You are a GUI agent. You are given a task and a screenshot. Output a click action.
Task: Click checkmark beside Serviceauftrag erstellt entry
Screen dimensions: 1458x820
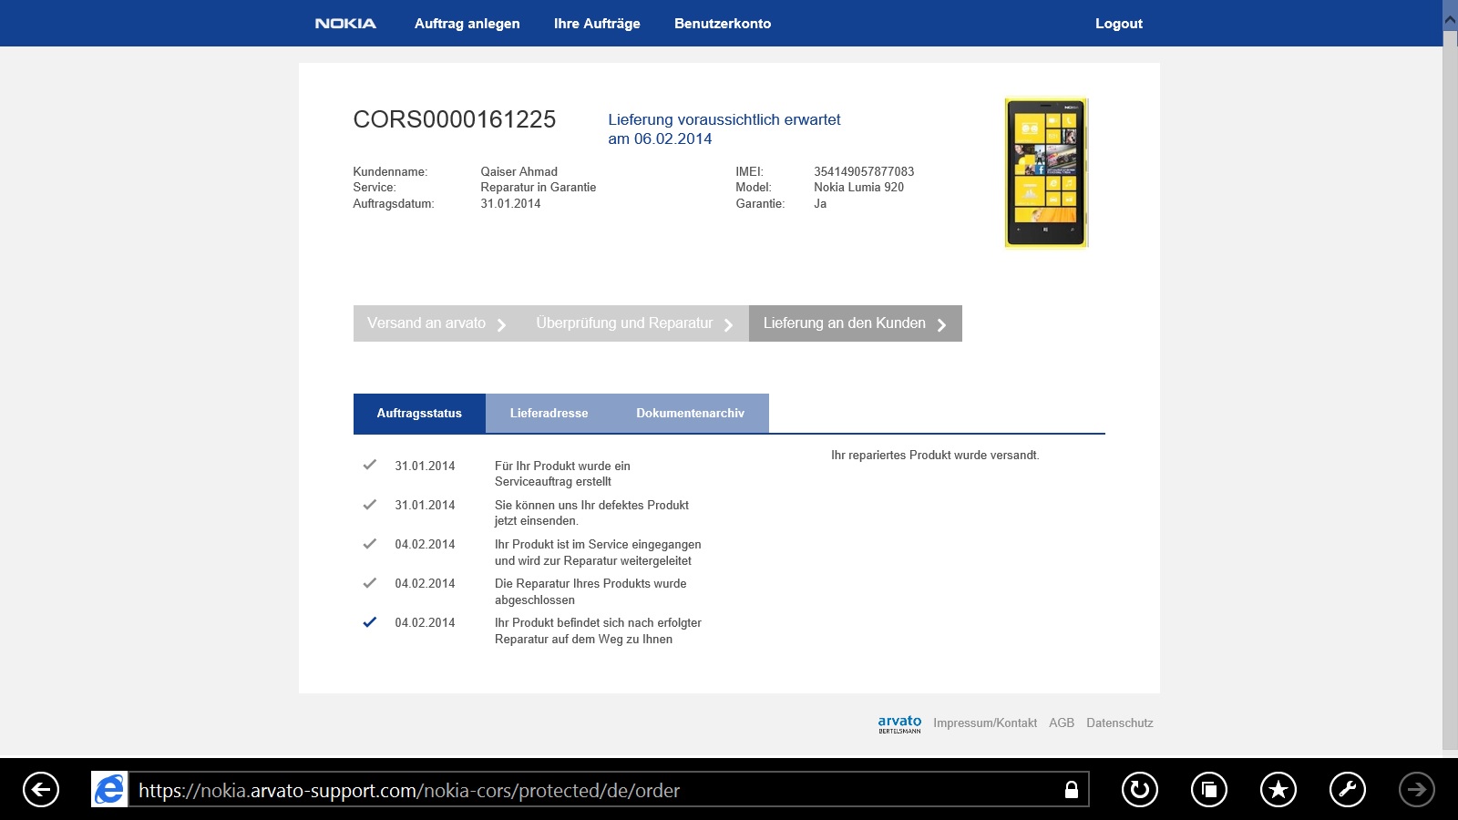tap(369, 465)
